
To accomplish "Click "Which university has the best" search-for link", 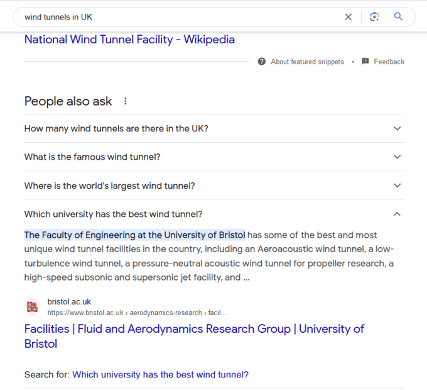I will (x=160, y=375).
